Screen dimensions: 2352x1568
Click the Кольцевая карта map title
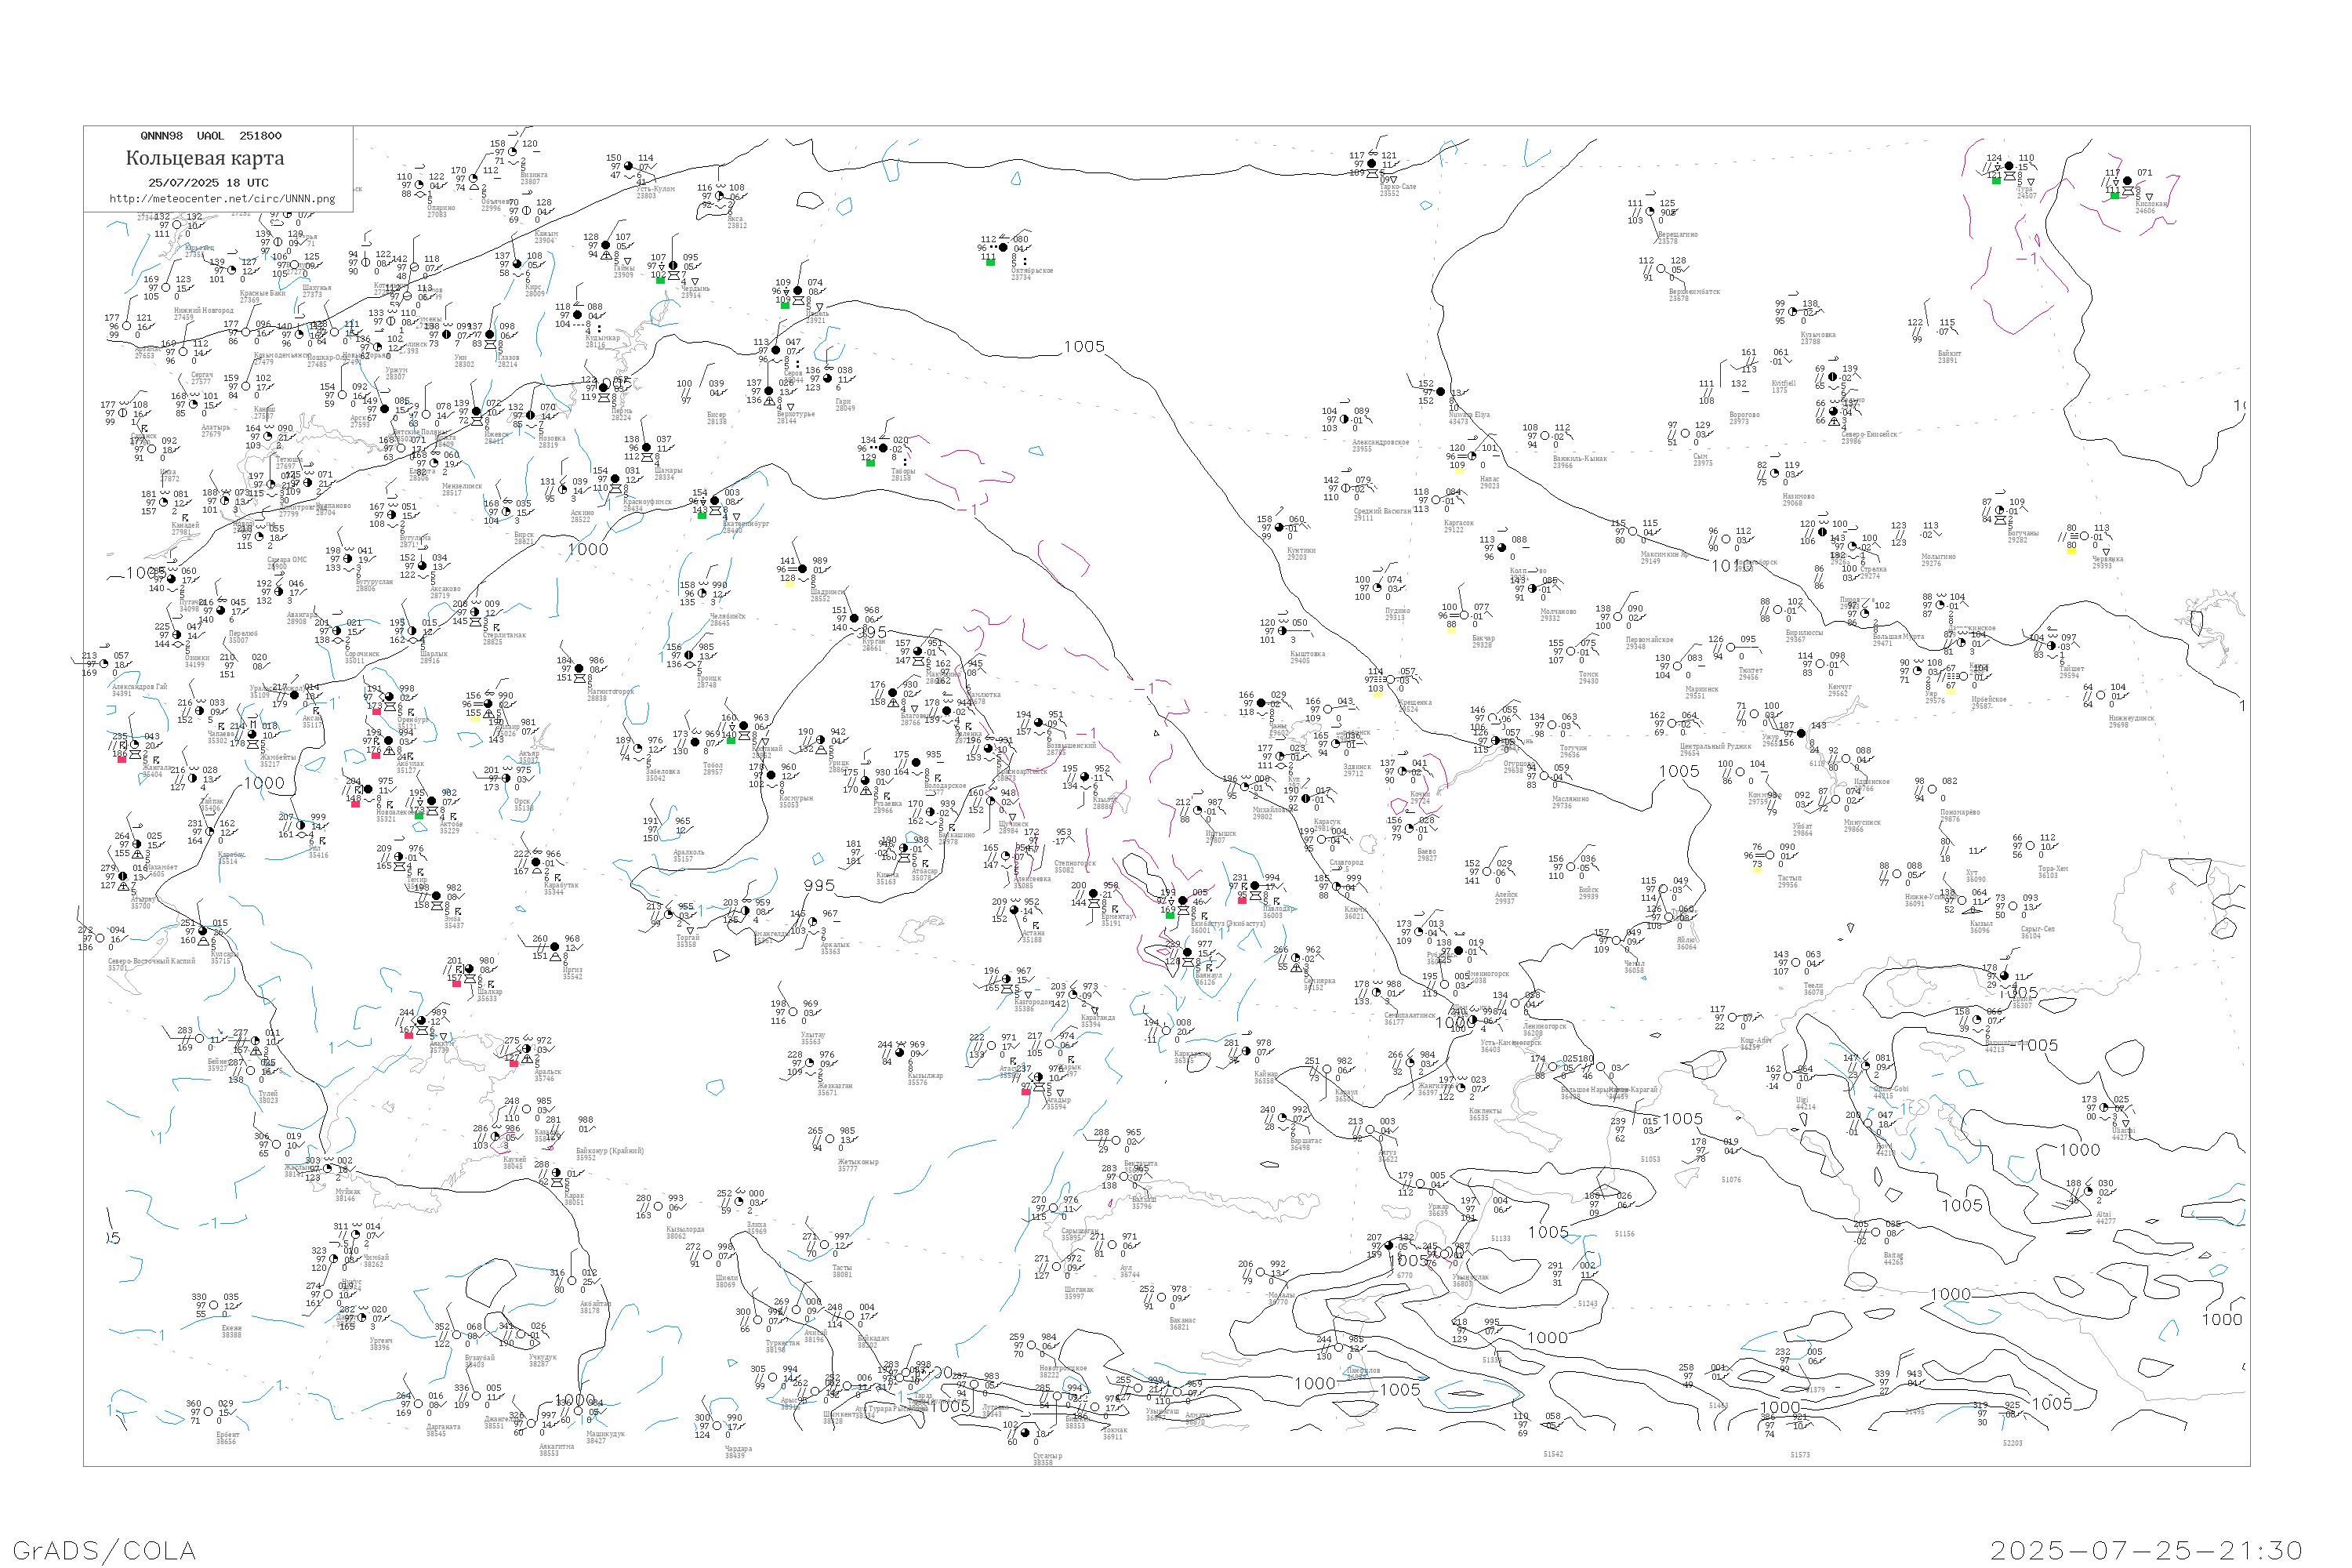pos(205,158)
